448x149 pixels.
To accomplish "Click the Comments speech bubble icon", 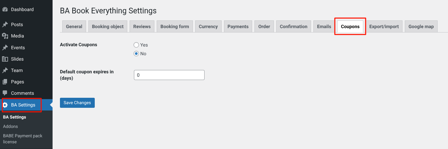I will click(5, 93).
